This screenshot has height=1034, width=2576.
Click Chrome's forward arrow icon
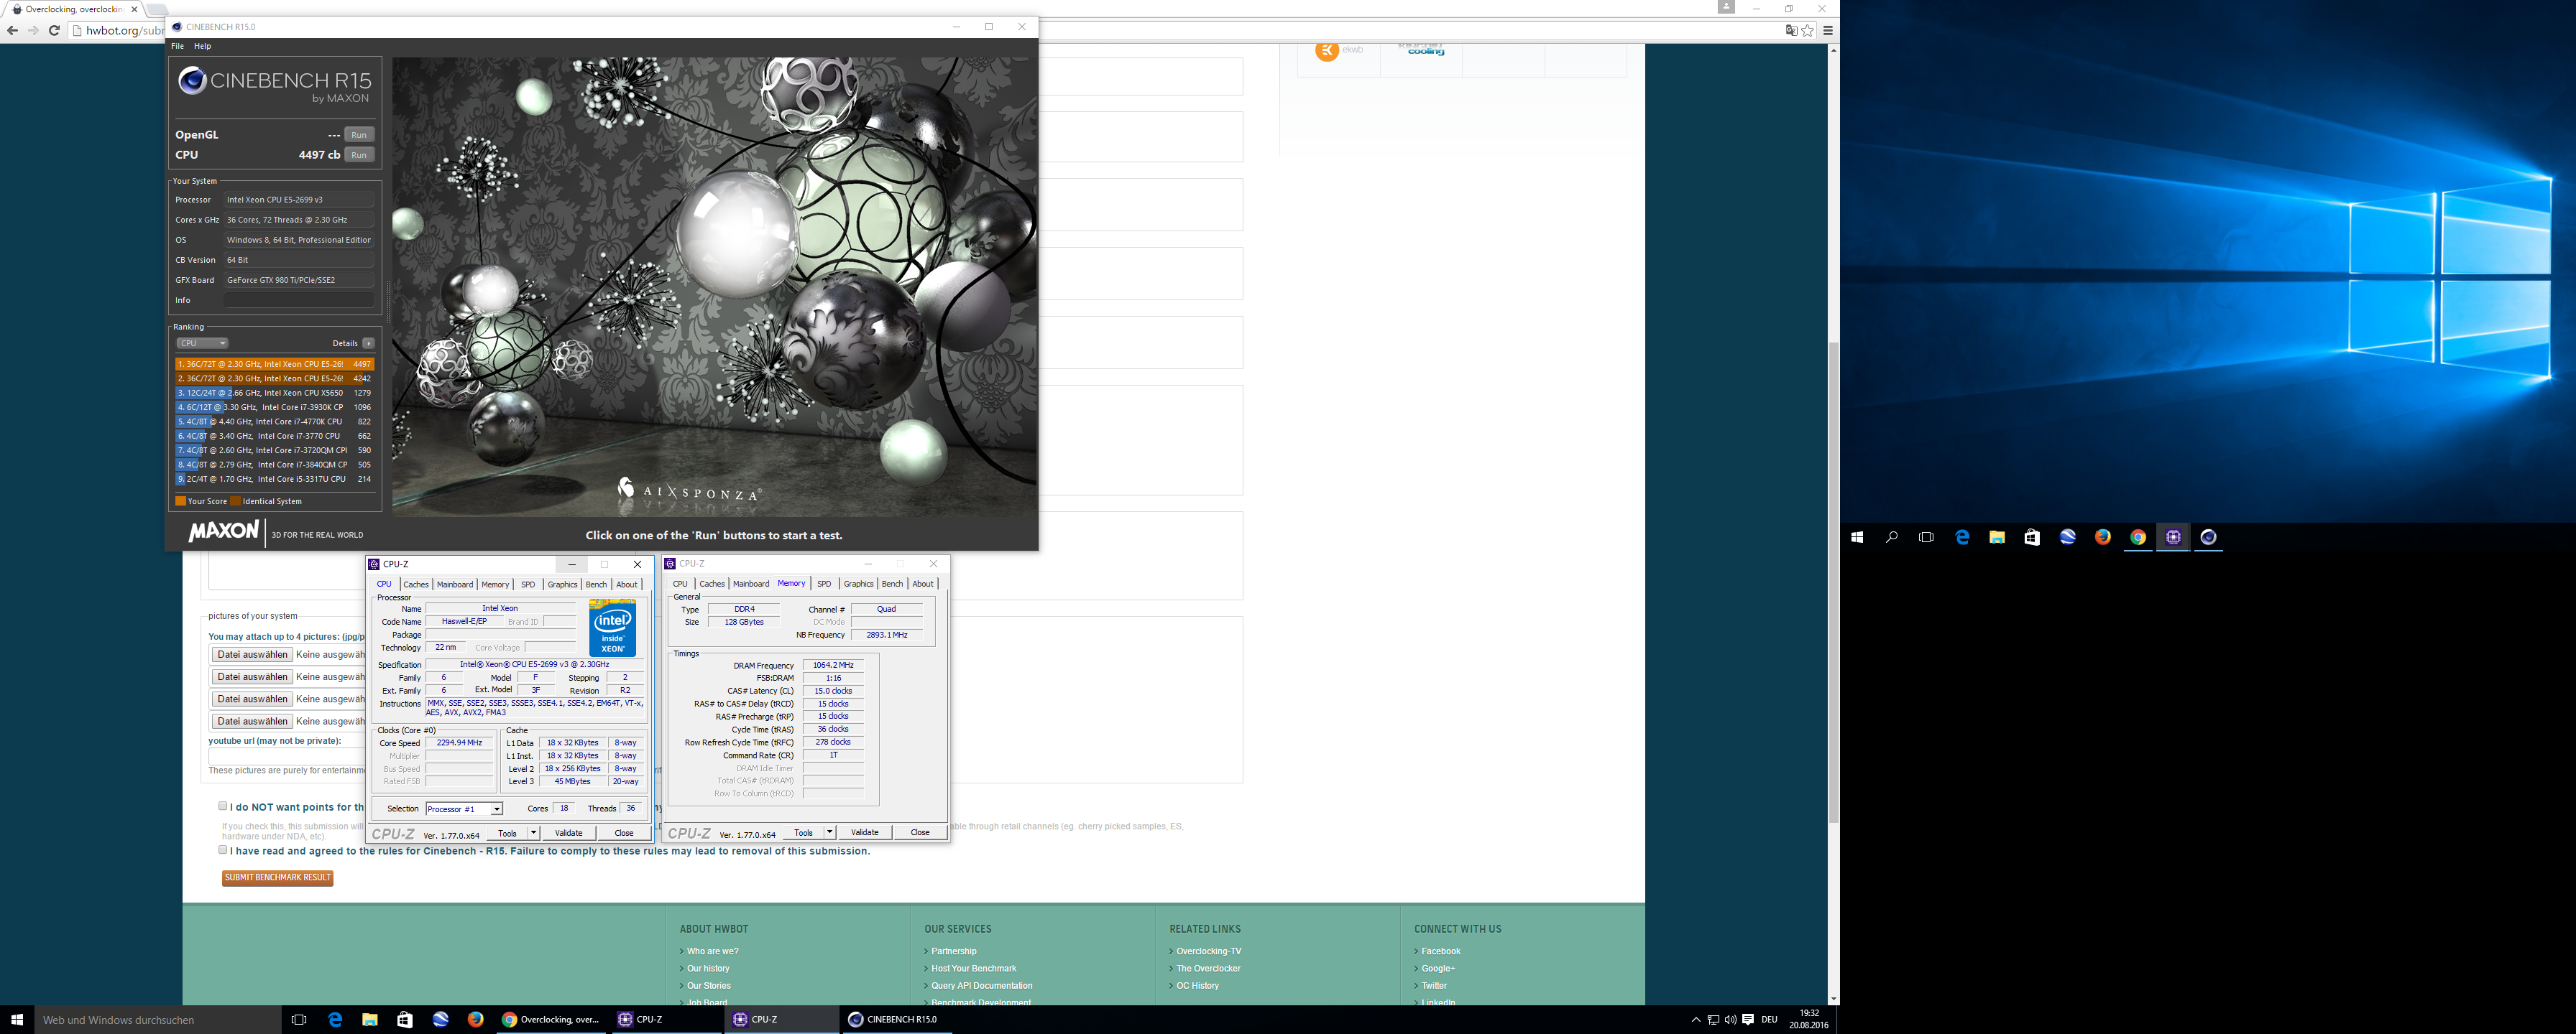[x=33, y=30]
